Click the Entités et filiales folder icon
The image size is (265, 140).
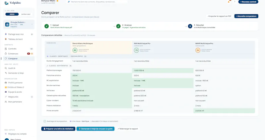(x=6, y=87)
